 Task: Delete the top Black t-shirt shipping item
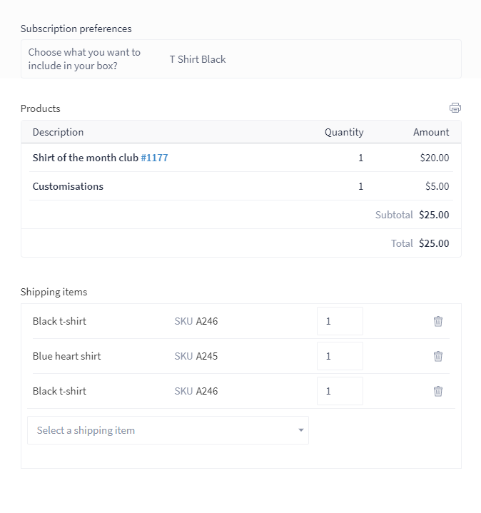(x=438, y=321)
